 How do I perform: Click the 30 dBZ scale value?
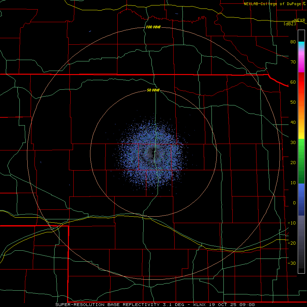pos(293,142)
